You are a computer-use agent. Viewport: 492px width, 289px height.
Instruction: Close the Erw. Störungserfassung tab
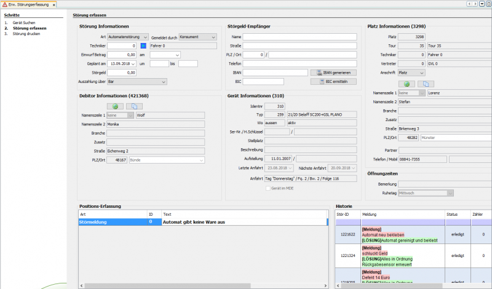(54, 4)
